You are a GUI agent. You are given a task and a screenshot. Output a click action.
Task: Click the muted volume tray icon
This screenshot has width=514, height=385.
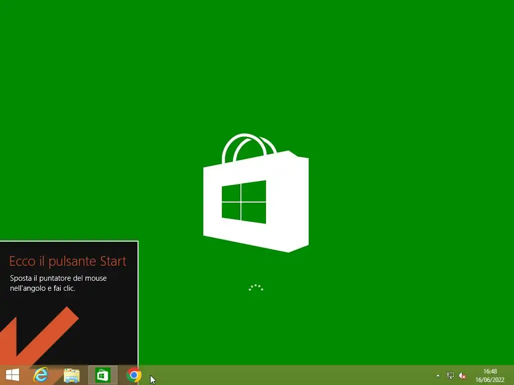462,375
